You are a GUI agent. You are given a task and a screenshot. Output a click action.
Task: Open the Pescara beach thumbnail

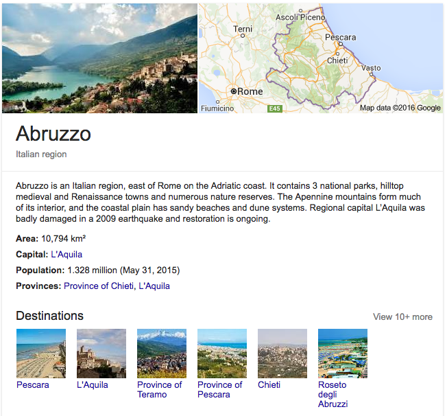[x=41, y=354]
